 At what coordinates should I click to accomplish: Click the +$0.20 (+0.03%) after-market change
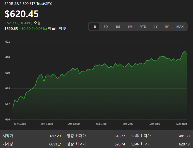[33, 29]
